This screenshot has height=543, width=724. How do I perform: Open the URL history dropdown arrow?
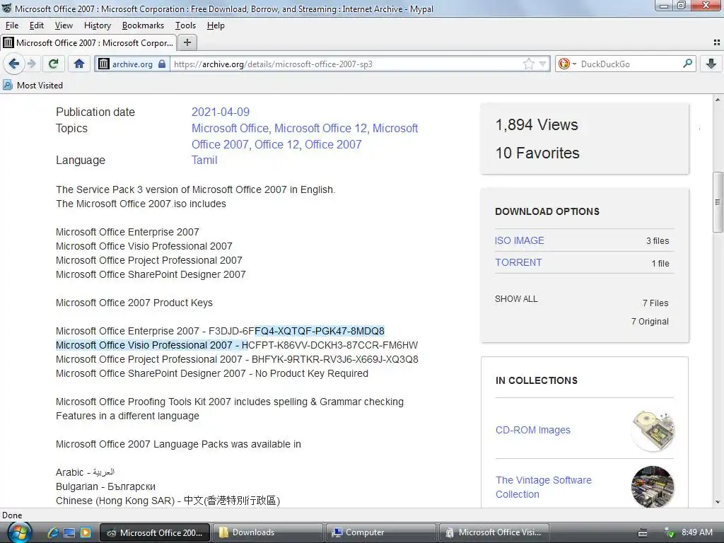pos(543,64)
